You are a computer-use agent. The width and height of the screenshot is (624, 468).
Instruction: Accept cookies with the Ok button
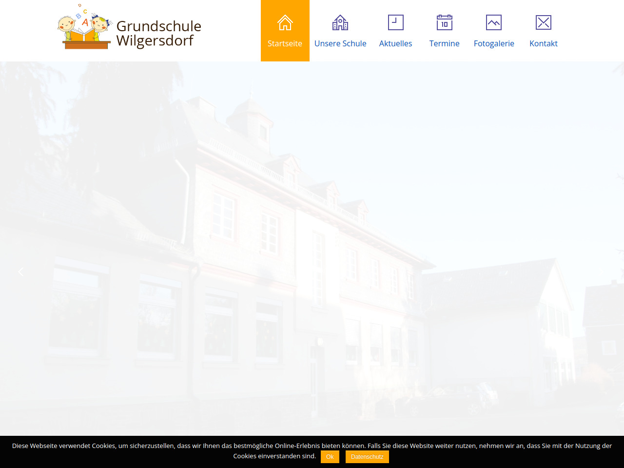(330, 457)
